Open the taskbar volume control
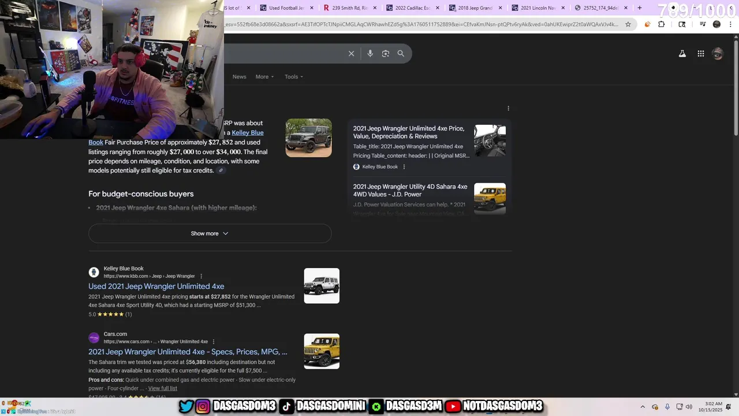This screenshot has height=416, width=739. click(x=689, y=407)
